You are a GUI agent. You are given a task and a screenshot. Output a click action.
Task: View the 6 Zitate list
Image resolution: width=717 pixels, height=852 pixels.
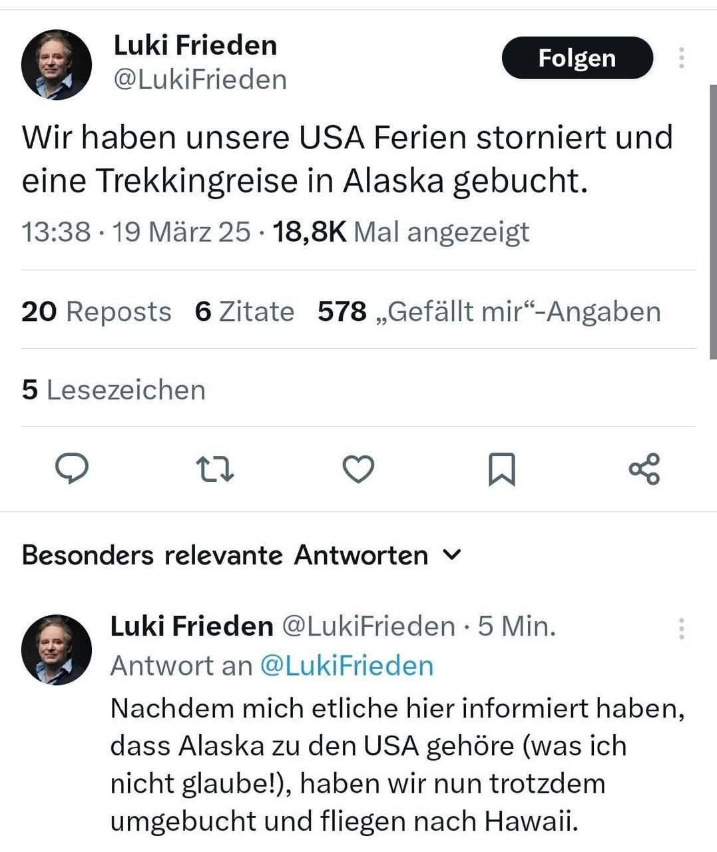tap(244, 312)
